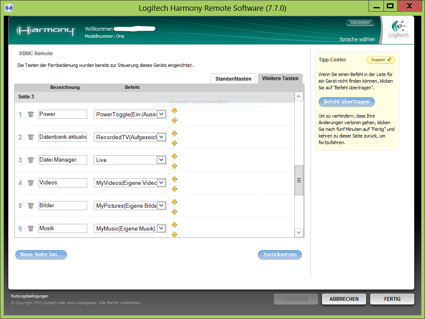
Task: Switch to the Standardtasten tab
Action: pyautogui.click(x=233, y=79)
